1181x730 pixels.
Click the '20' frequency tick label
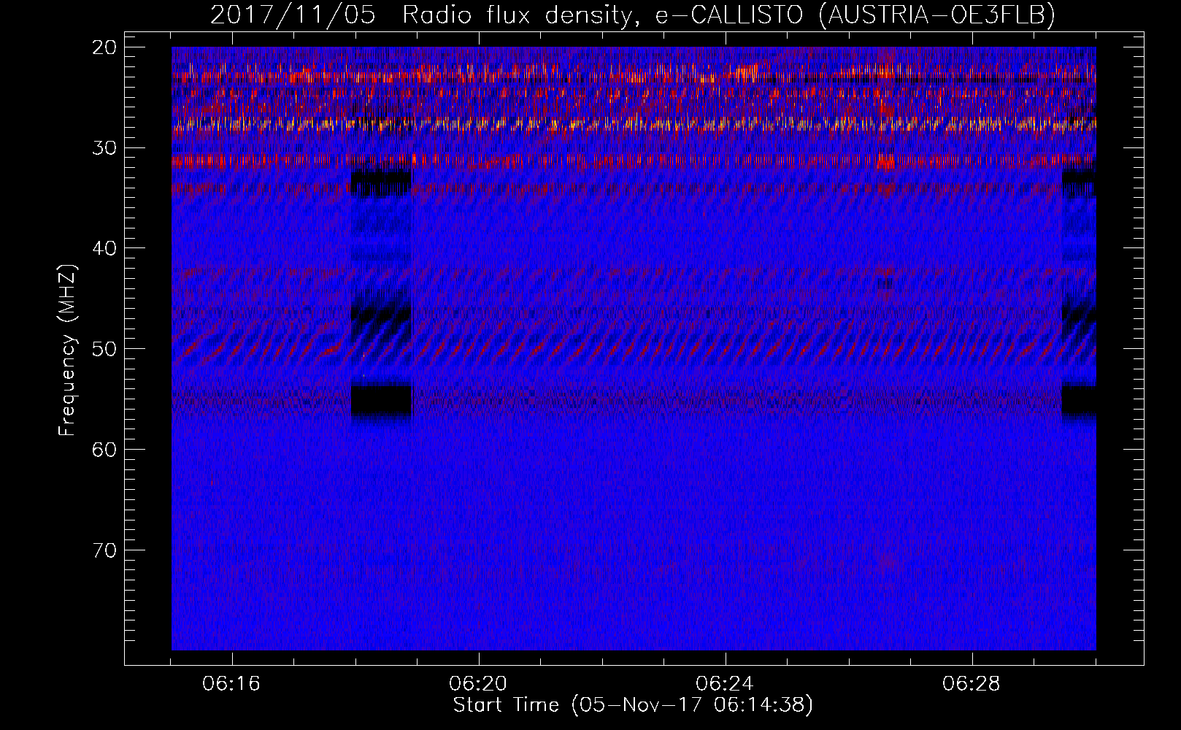click(x=105, y=47)
